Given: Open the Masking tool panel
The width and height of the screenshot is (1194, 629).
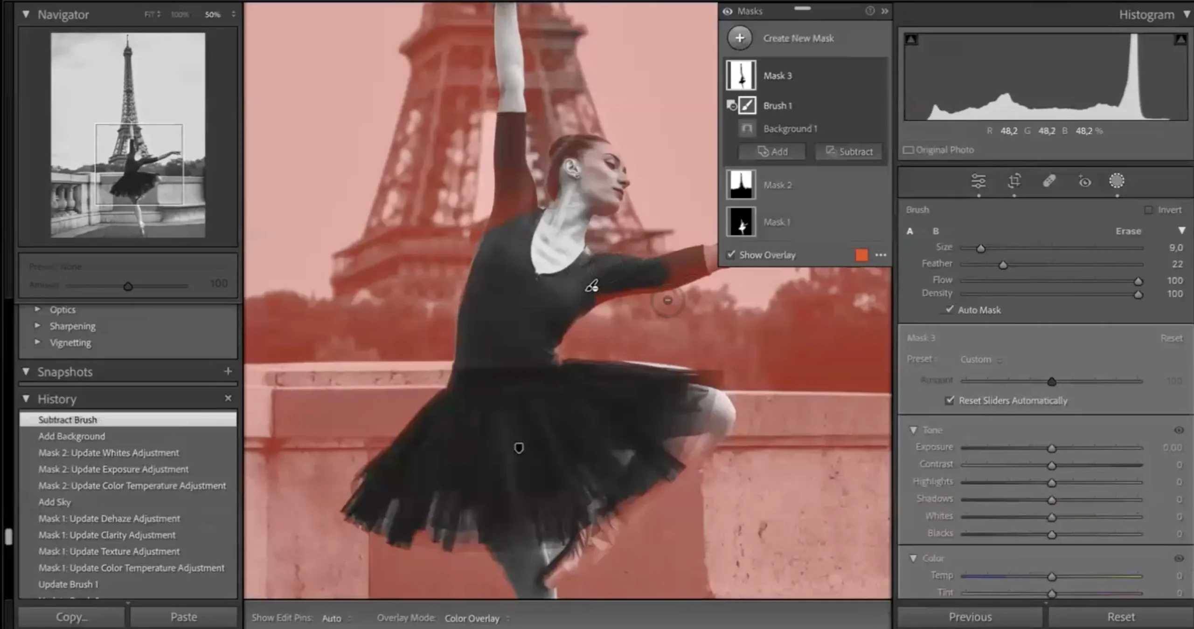Looking at the screenshot, I should [1118, 181].
